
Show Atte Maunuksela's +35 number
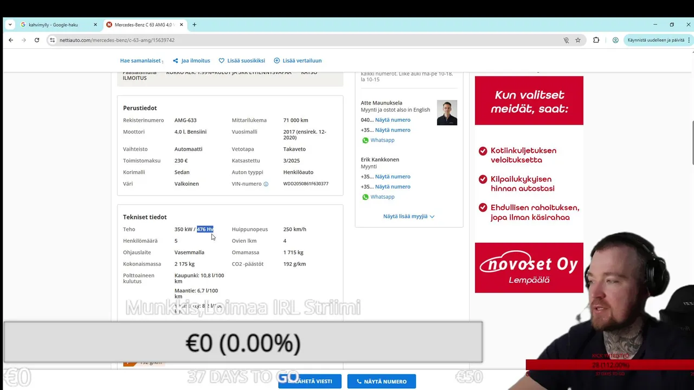[x=393, y=130]
